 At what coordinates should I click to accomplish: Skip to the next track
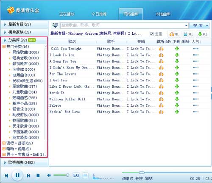[28, 175]
